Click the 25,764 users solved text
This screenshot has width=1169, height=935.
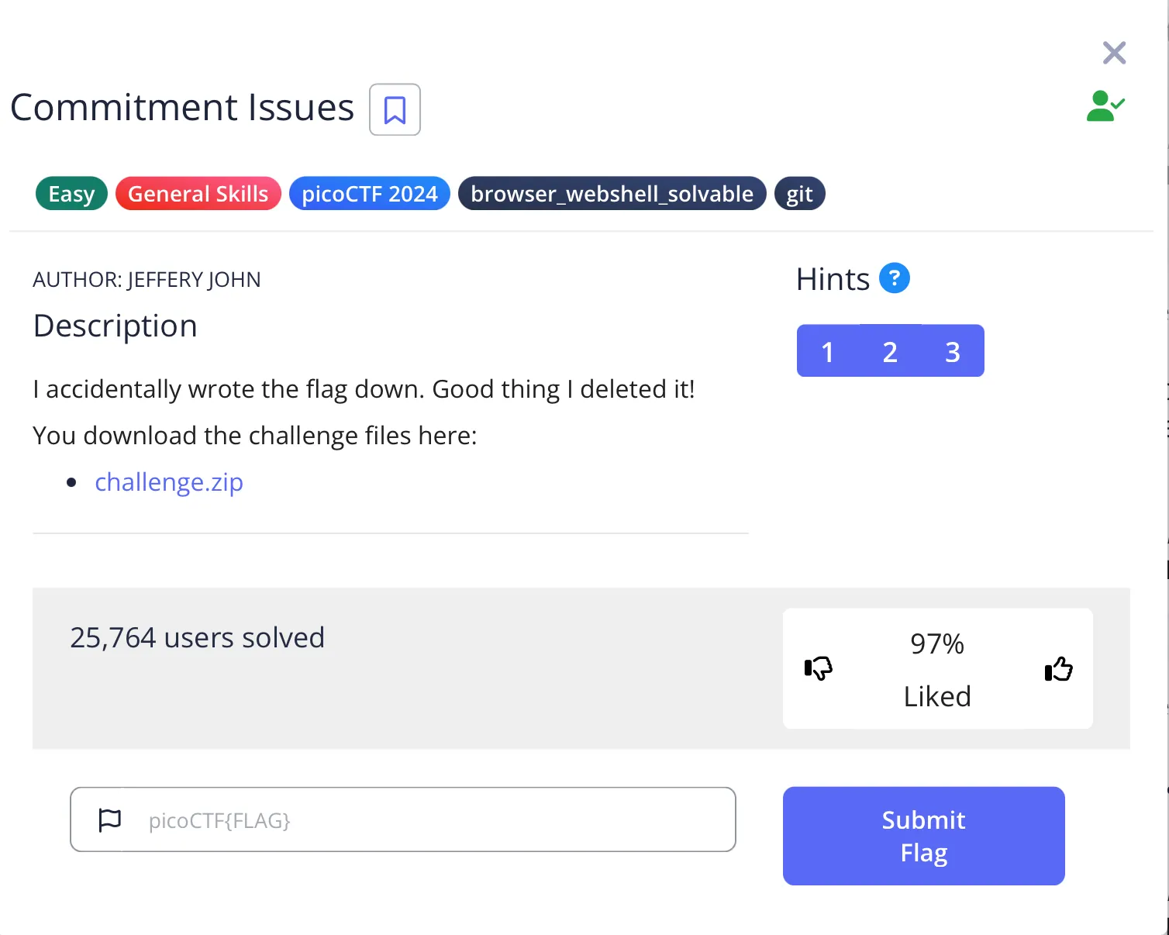[197, 638]
